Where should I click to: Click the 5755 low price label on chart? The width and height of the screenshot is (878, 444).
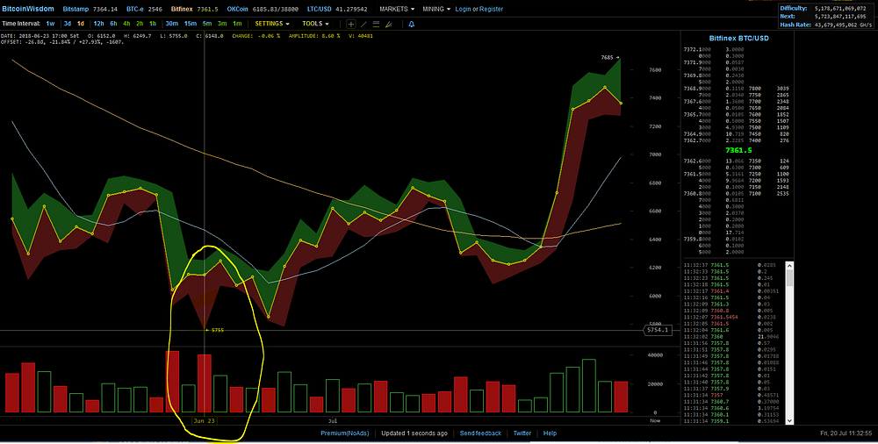(x=218, y=330)
